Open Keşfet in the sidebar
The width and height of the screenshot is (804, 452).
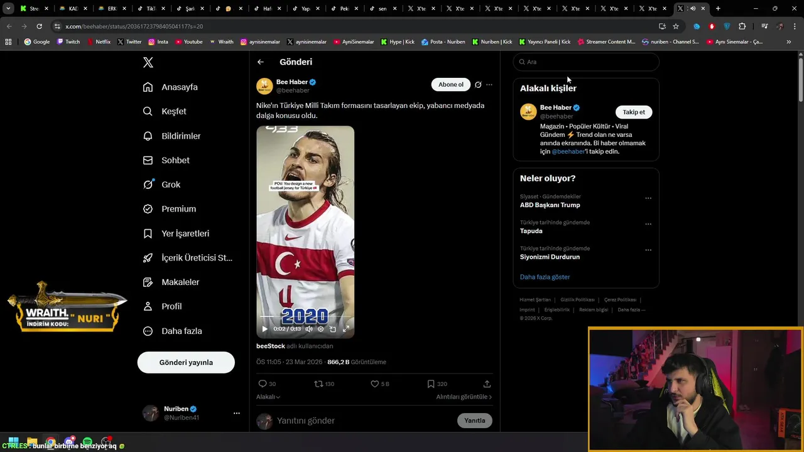[165, 111]
